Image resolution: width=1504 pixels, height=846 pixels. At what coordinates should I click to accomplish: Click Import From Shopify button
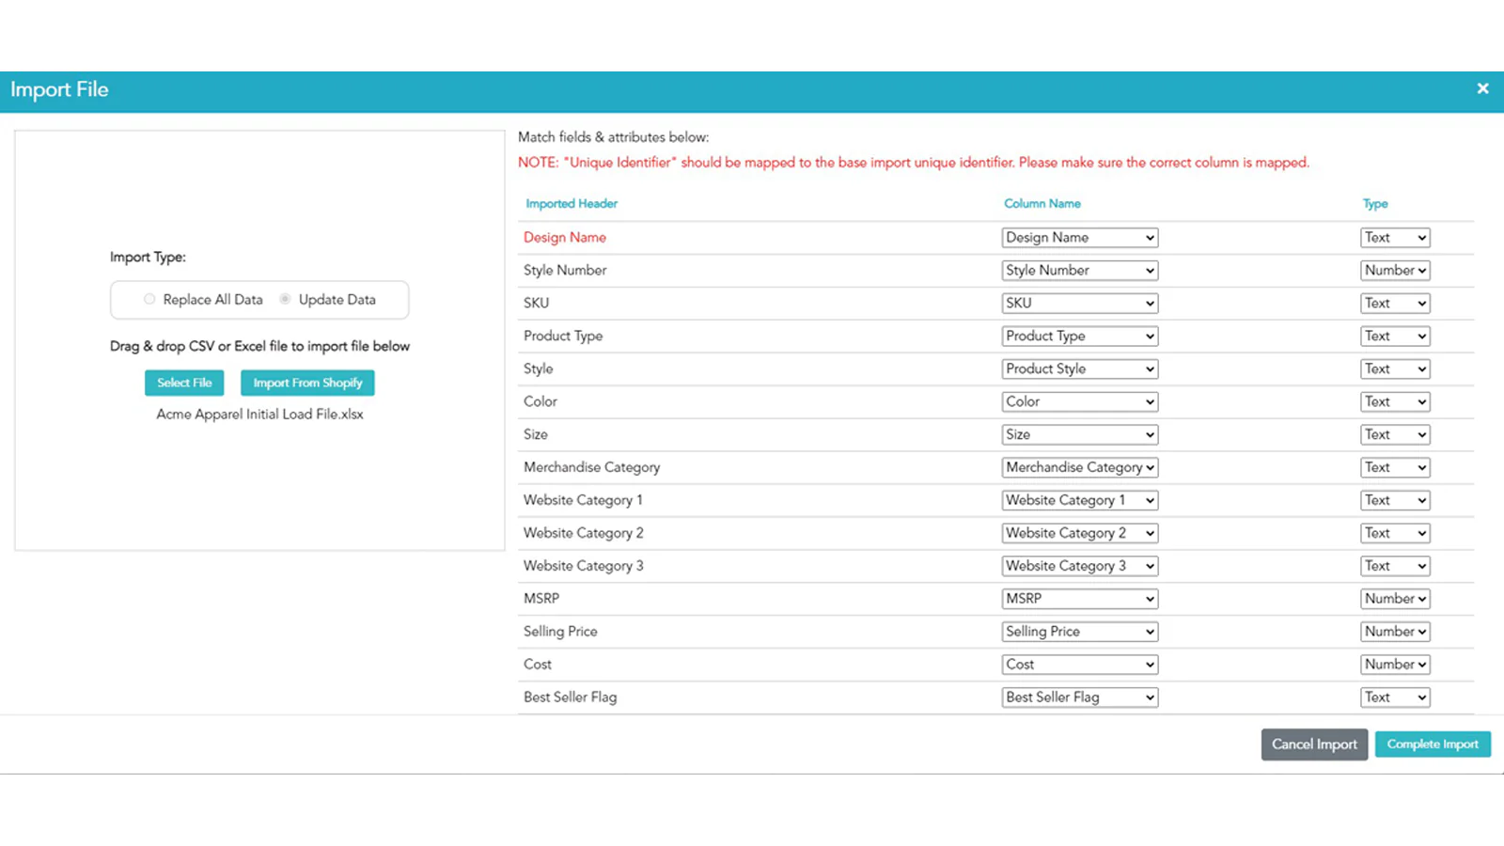tap(307, 383)
